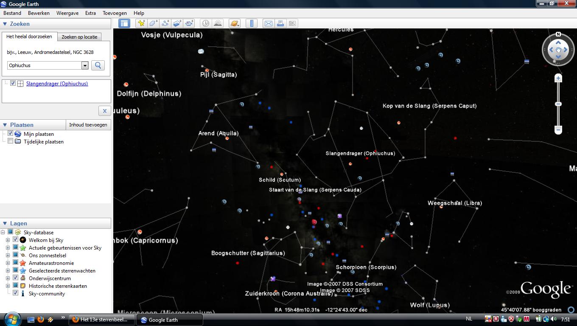Open the search field dropdown arrow
The height and width of the screenshot is (326, 577).
85,65
